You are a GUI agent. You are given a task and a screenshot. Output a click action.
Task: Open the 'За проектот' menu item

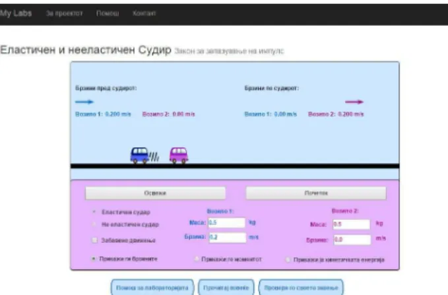pos(64,13)
